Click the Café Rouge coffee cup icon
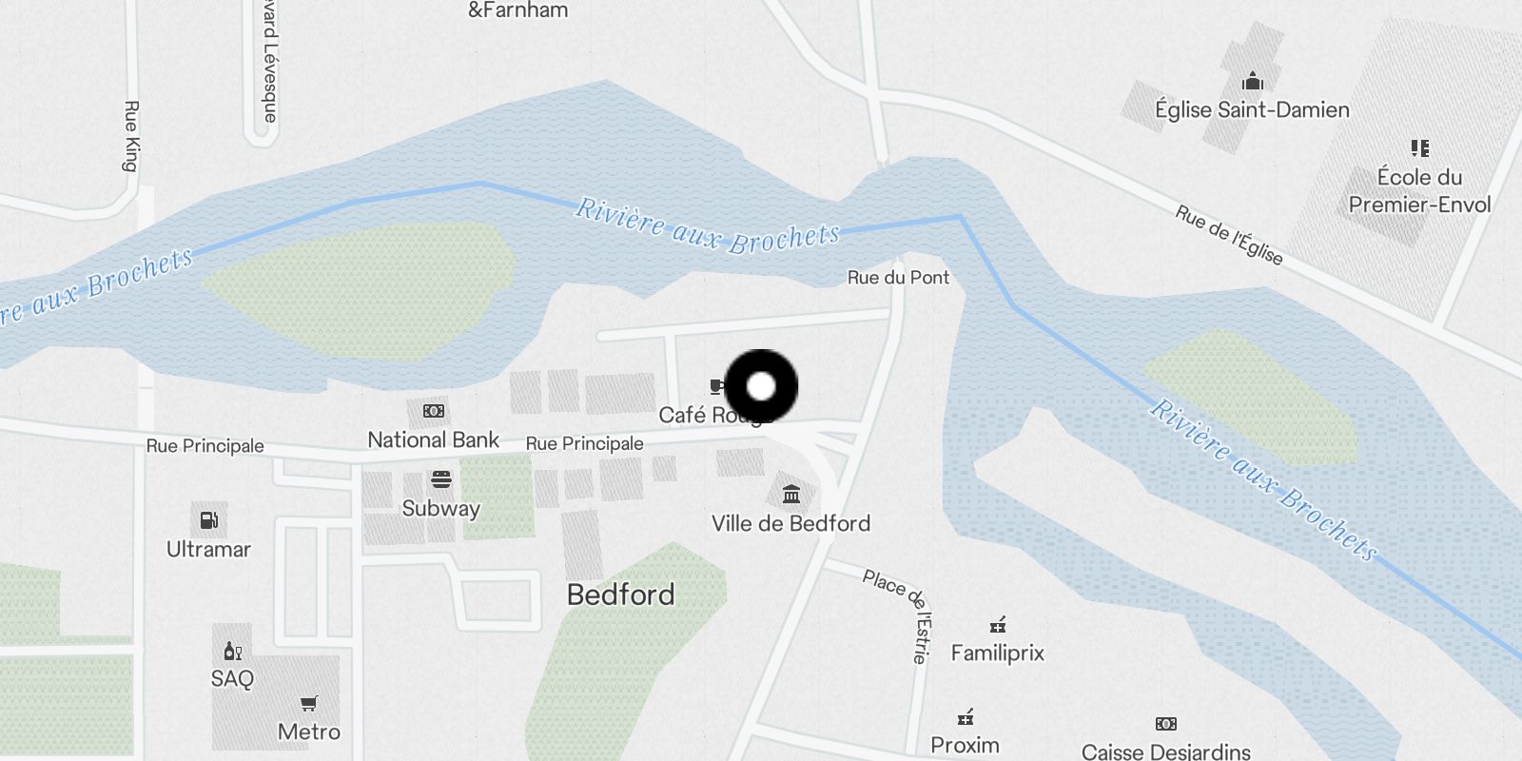This screenshot has width=1522, height=761. 717,386
